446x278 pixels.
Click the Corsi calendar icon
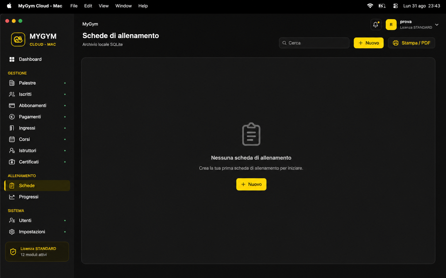12,139
